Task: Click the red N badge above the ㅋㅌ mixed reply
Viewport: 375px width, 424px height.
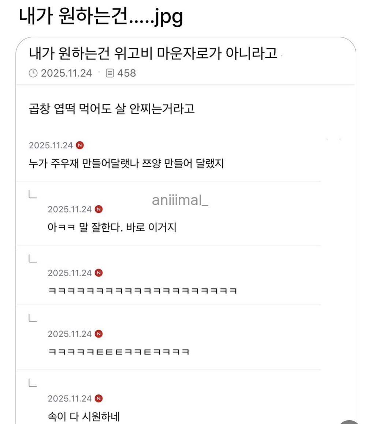Action: [x=99, y=334]
